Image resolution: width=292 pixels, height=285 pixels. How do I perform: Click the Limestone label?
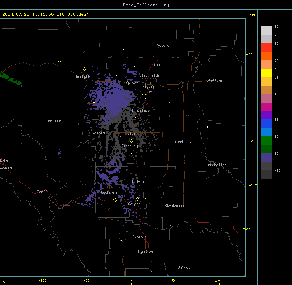(x=52, y=120)
